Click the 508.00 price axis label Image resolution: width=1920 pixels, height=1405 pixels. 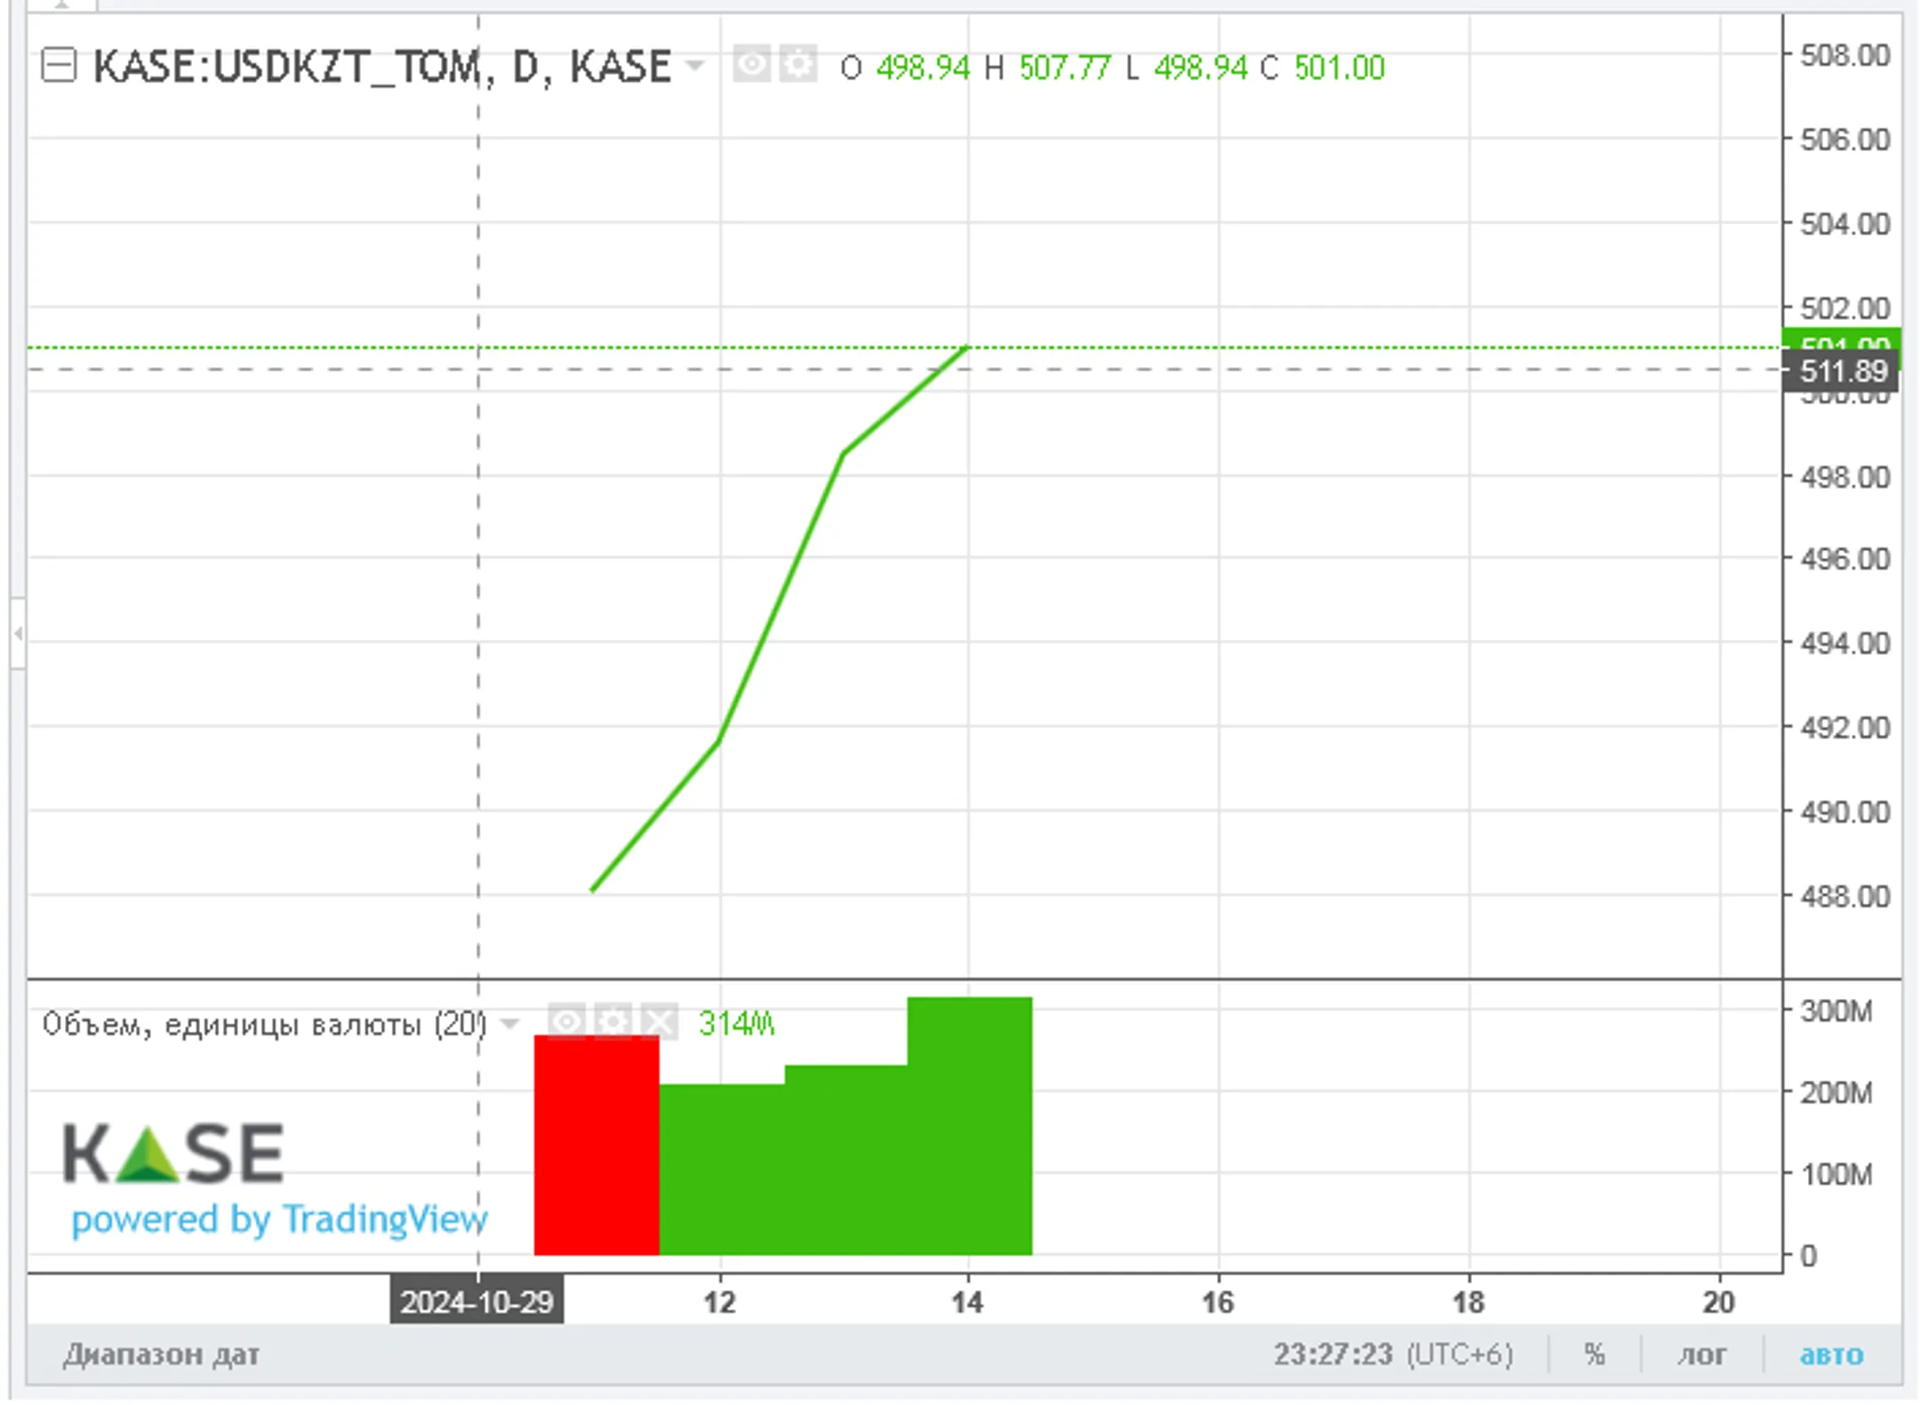pyautogui.click(x=1845, y=55)
